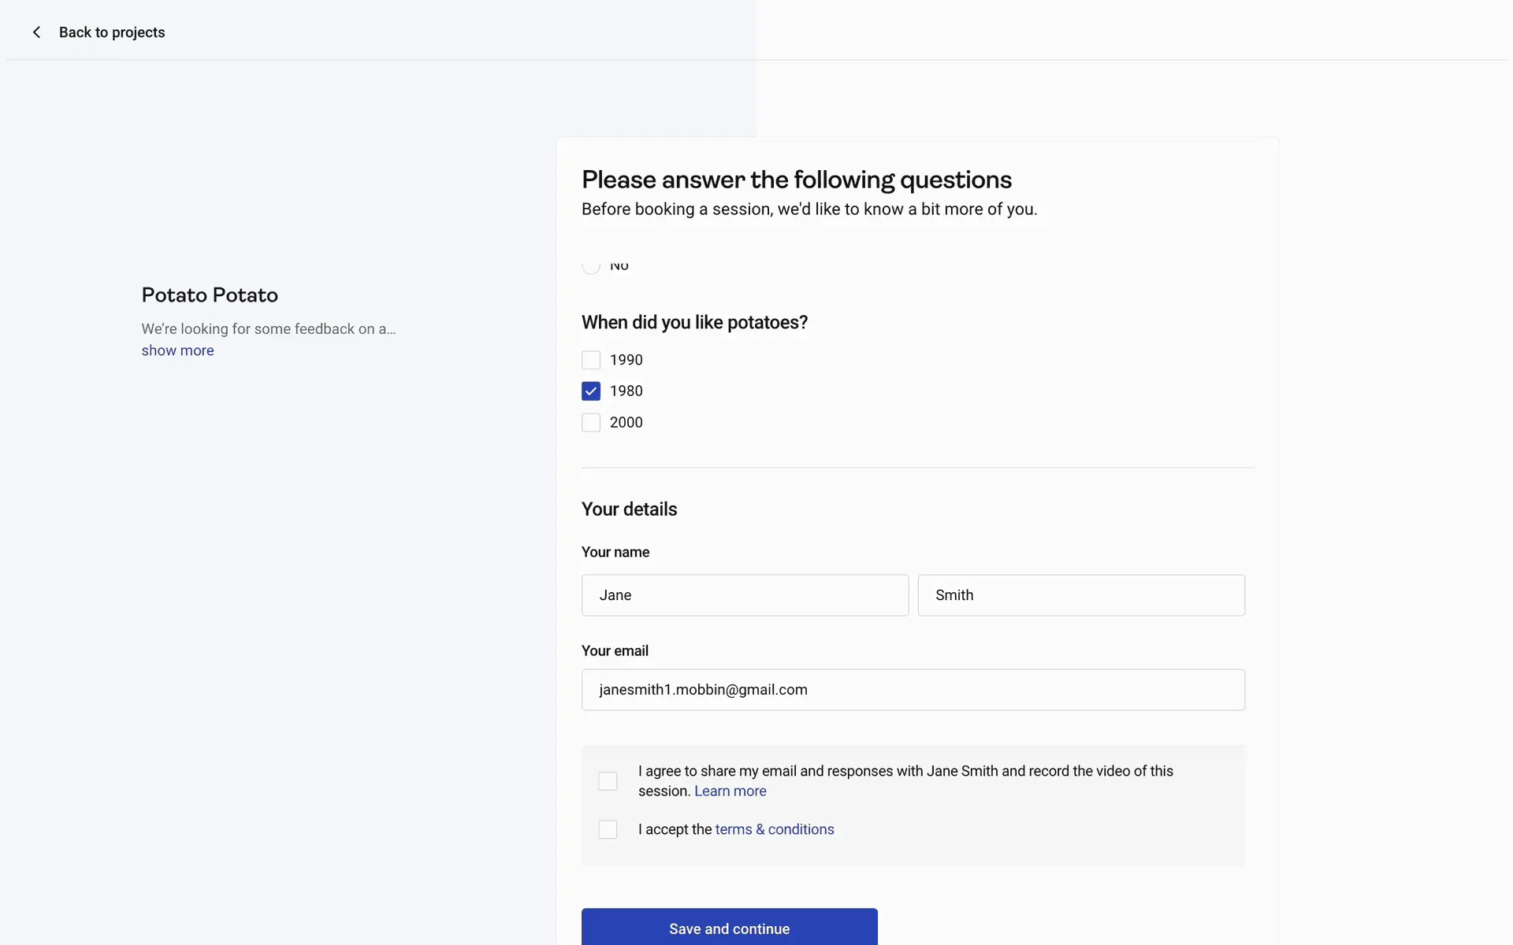Click the first name field containing Jane
The width and height of the screenshot is (1513, 945).
[x=745, y=595]
